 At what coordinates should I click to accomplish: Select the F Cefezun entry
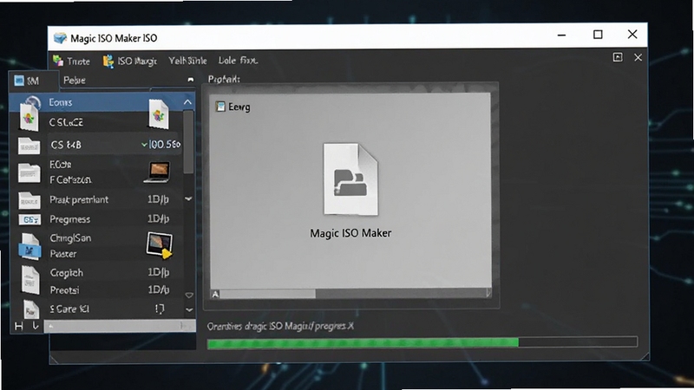[71, 180]
